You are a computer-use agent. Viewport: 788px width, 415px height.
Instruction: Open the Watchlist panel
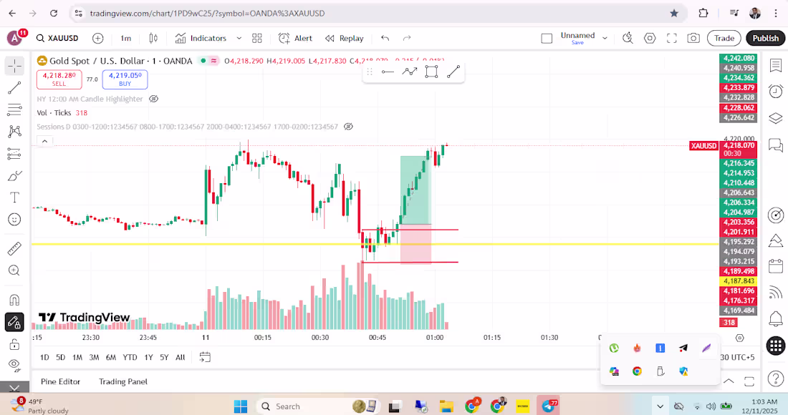click(x=775, y=64)
